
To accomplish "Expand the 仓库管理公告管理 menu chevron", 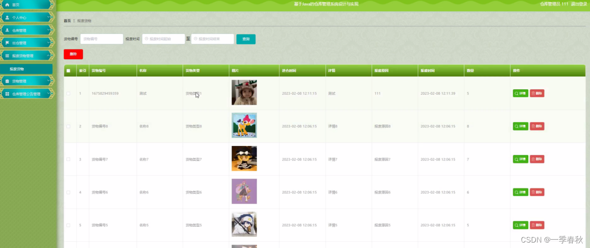I will (x=49, y=94).
